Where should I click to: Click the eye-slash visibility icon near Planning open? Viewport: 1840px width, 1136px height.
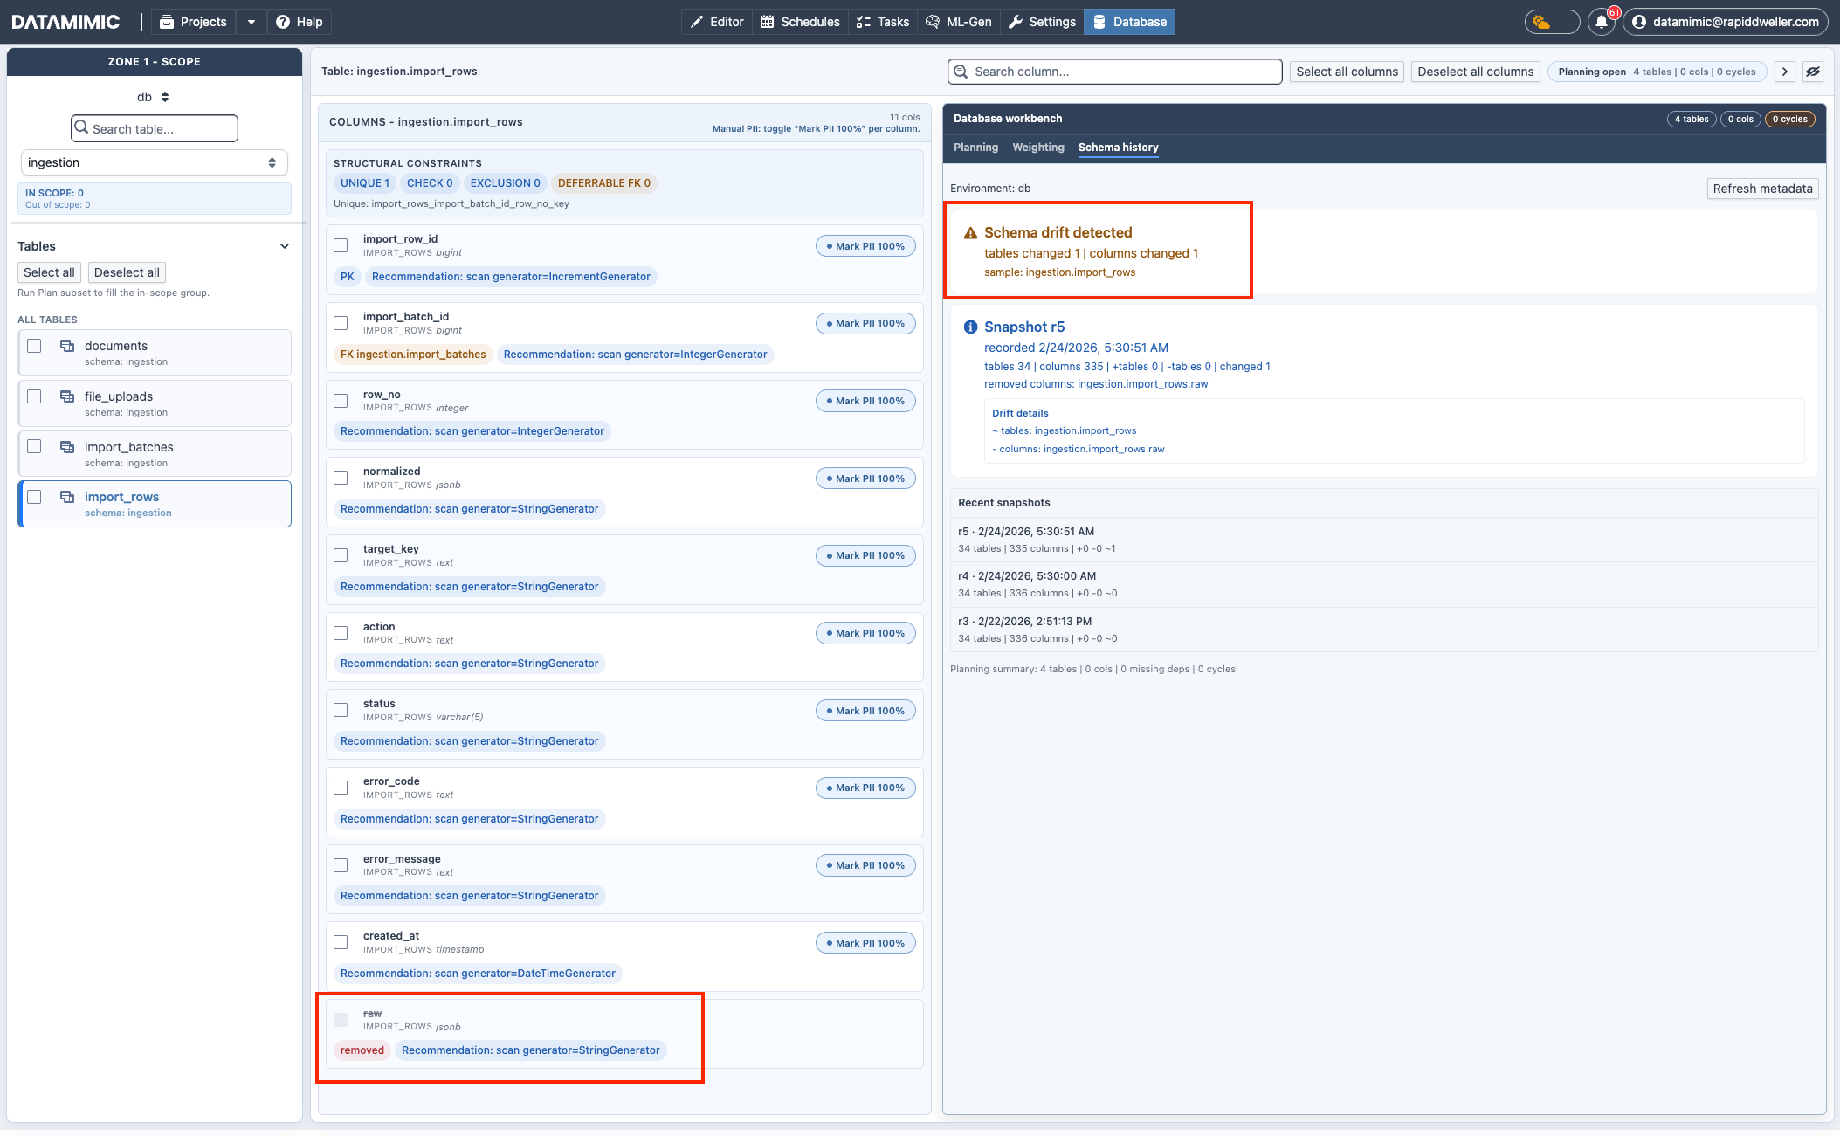[x=1814, y=72]
